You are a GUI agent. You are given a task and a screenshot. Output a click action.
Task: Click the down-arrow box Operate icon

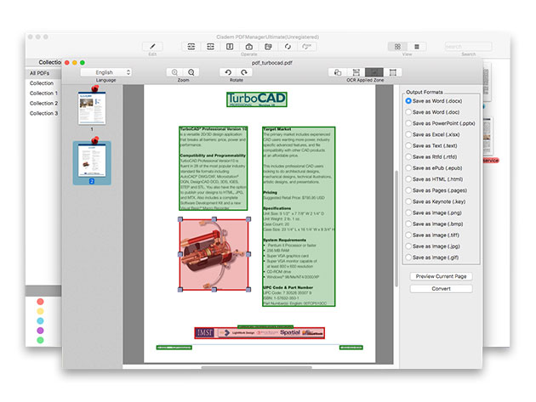coord(230,47)
